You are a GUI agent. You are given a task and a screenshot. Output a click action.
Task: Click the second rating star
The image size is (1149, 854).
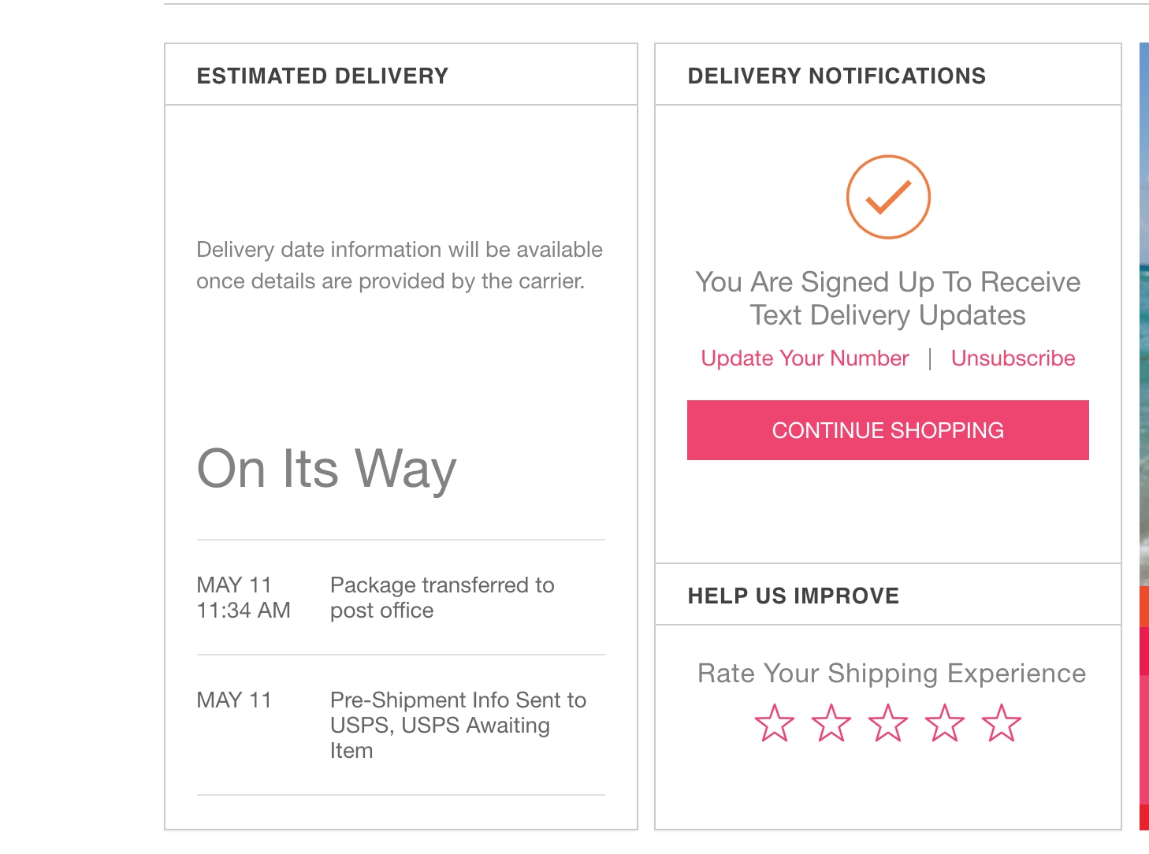coord(831,723)
